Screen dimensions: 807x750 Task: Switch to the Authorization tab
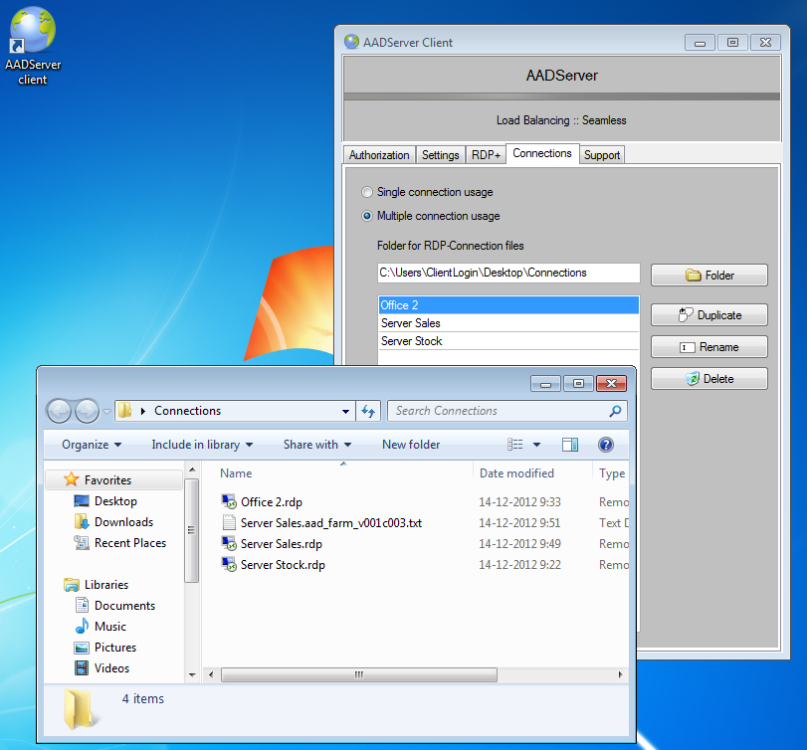[x=378, y=155]
